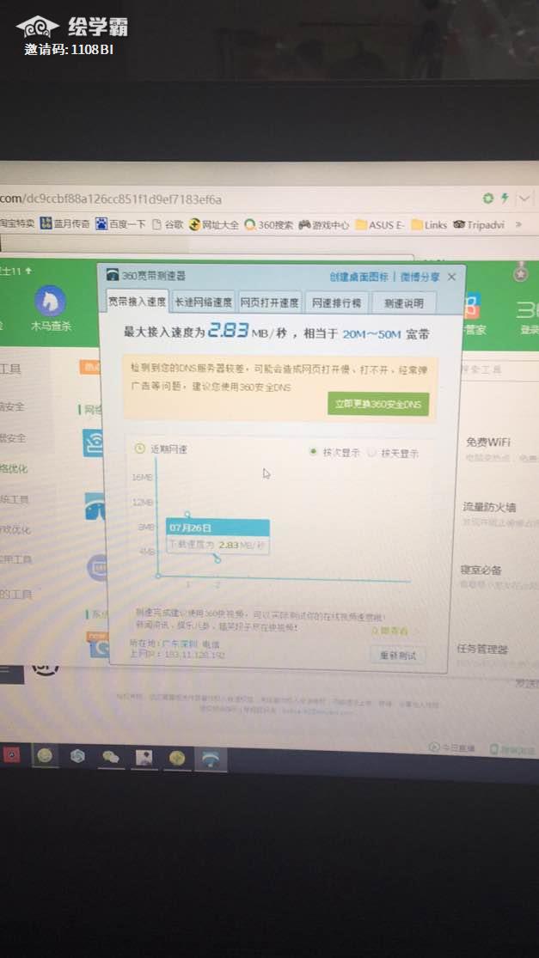Switch to the 长途网络速度 tab
539x958 pixels.
204,302
